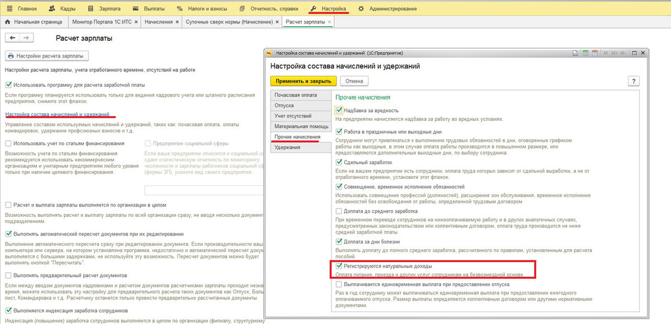Open the Администрирование menu section
The height and width of the screenshot is (324, 671).
pyautogui.click(x=387, y=9)
